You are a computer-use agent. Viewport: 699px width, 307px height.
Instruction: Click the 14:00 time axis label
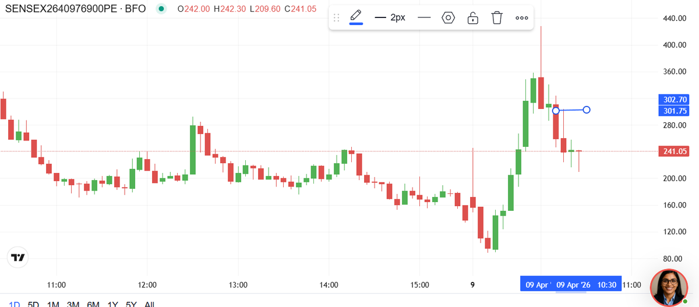point(329,285)
